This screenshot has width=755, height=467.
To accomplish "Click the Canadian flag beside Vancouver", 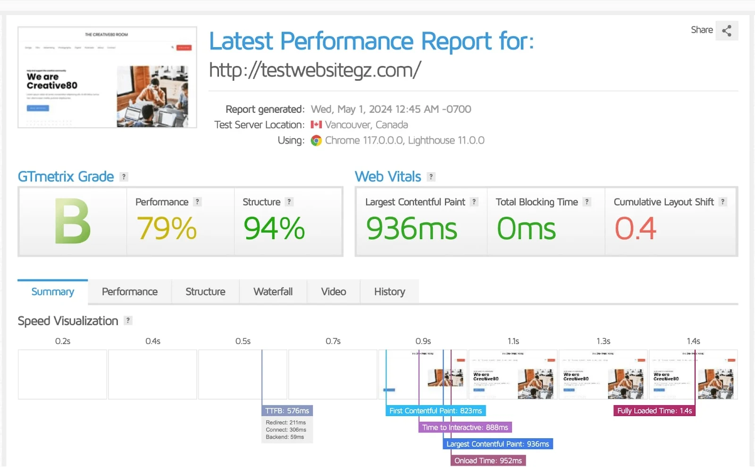I will coord(317,125).
